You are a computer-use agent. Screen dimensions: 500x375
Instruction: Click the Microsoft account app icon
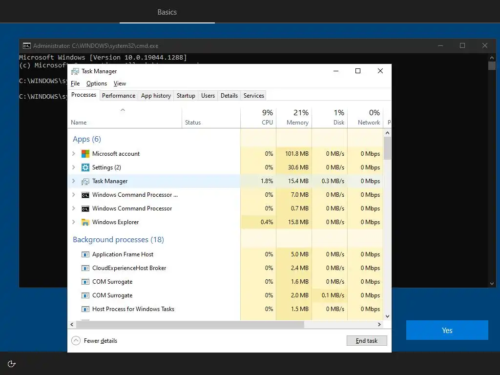(85, 154)
